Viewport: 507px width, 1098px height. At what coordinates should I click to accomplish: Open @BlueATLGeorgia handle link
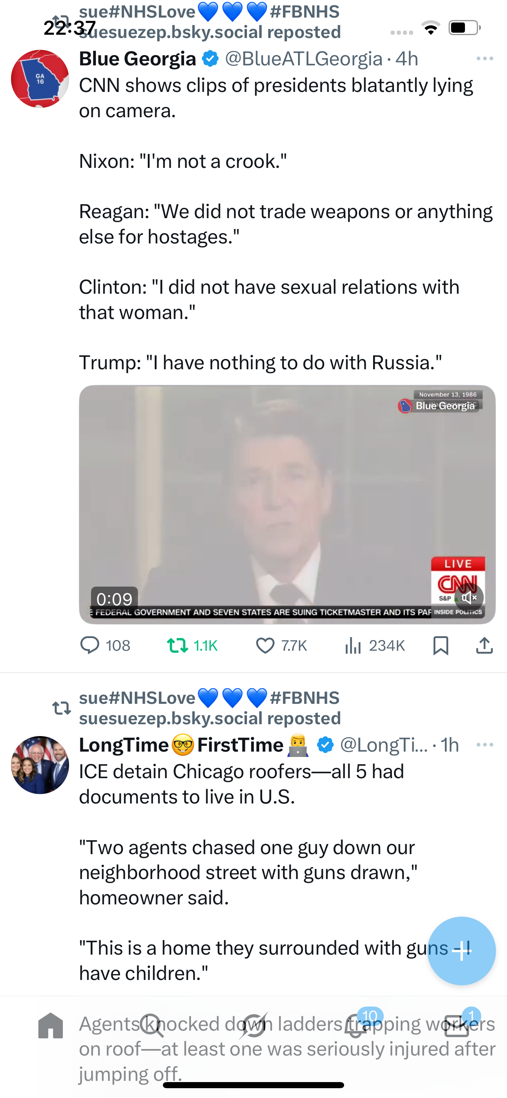click(303, 59)
